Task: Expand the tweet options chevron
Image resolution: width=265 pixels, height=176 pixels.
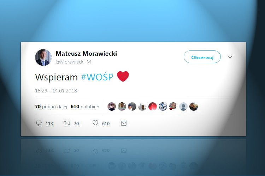Action: (x=230, y=57)
